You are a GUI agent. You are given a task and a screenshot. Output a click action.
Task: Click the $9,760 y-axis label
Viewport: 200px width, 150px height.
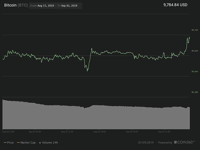[x=194, y=30]
